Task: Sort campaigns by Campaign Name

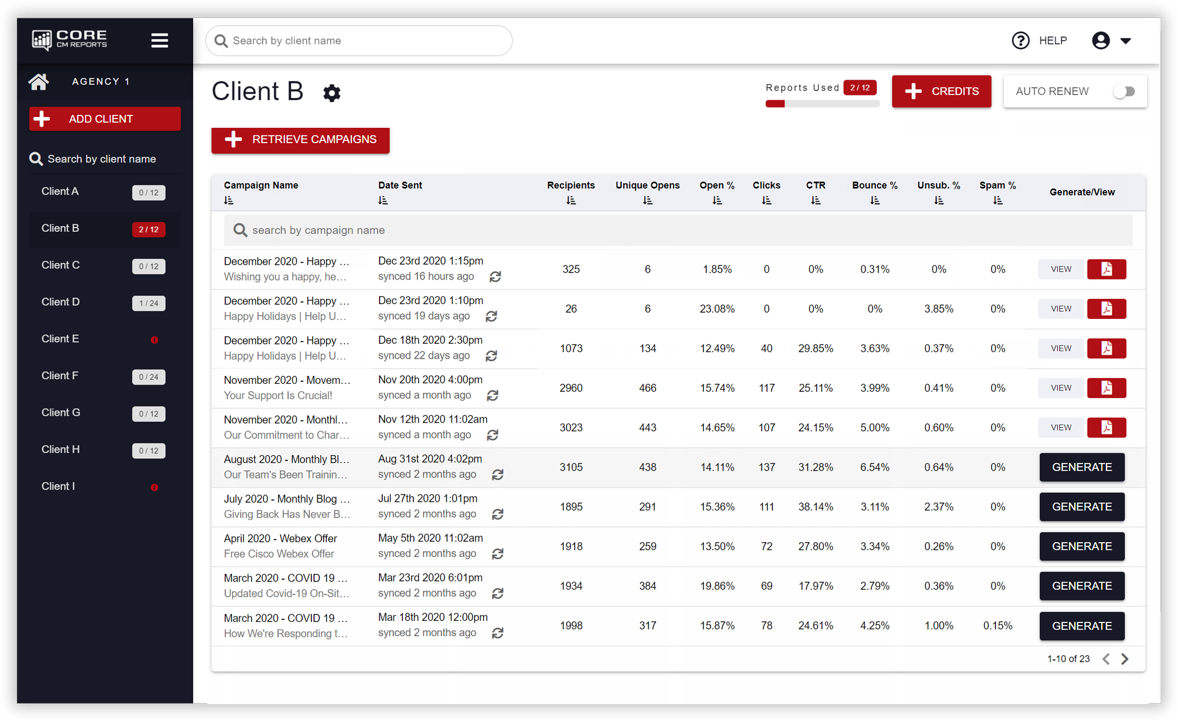Action: coord(229,200)
